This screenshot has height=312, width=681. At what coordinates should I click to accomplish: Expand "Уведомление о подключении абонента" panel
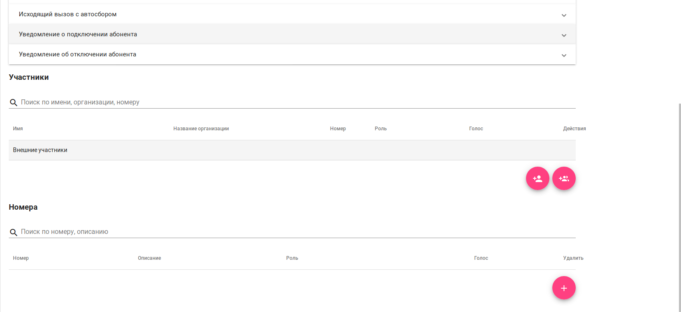pos(564,35)
